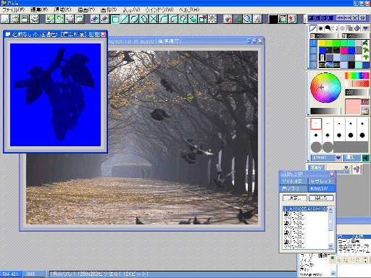Click the Save floppy disk toolbar icon

[x=25, y=19]
